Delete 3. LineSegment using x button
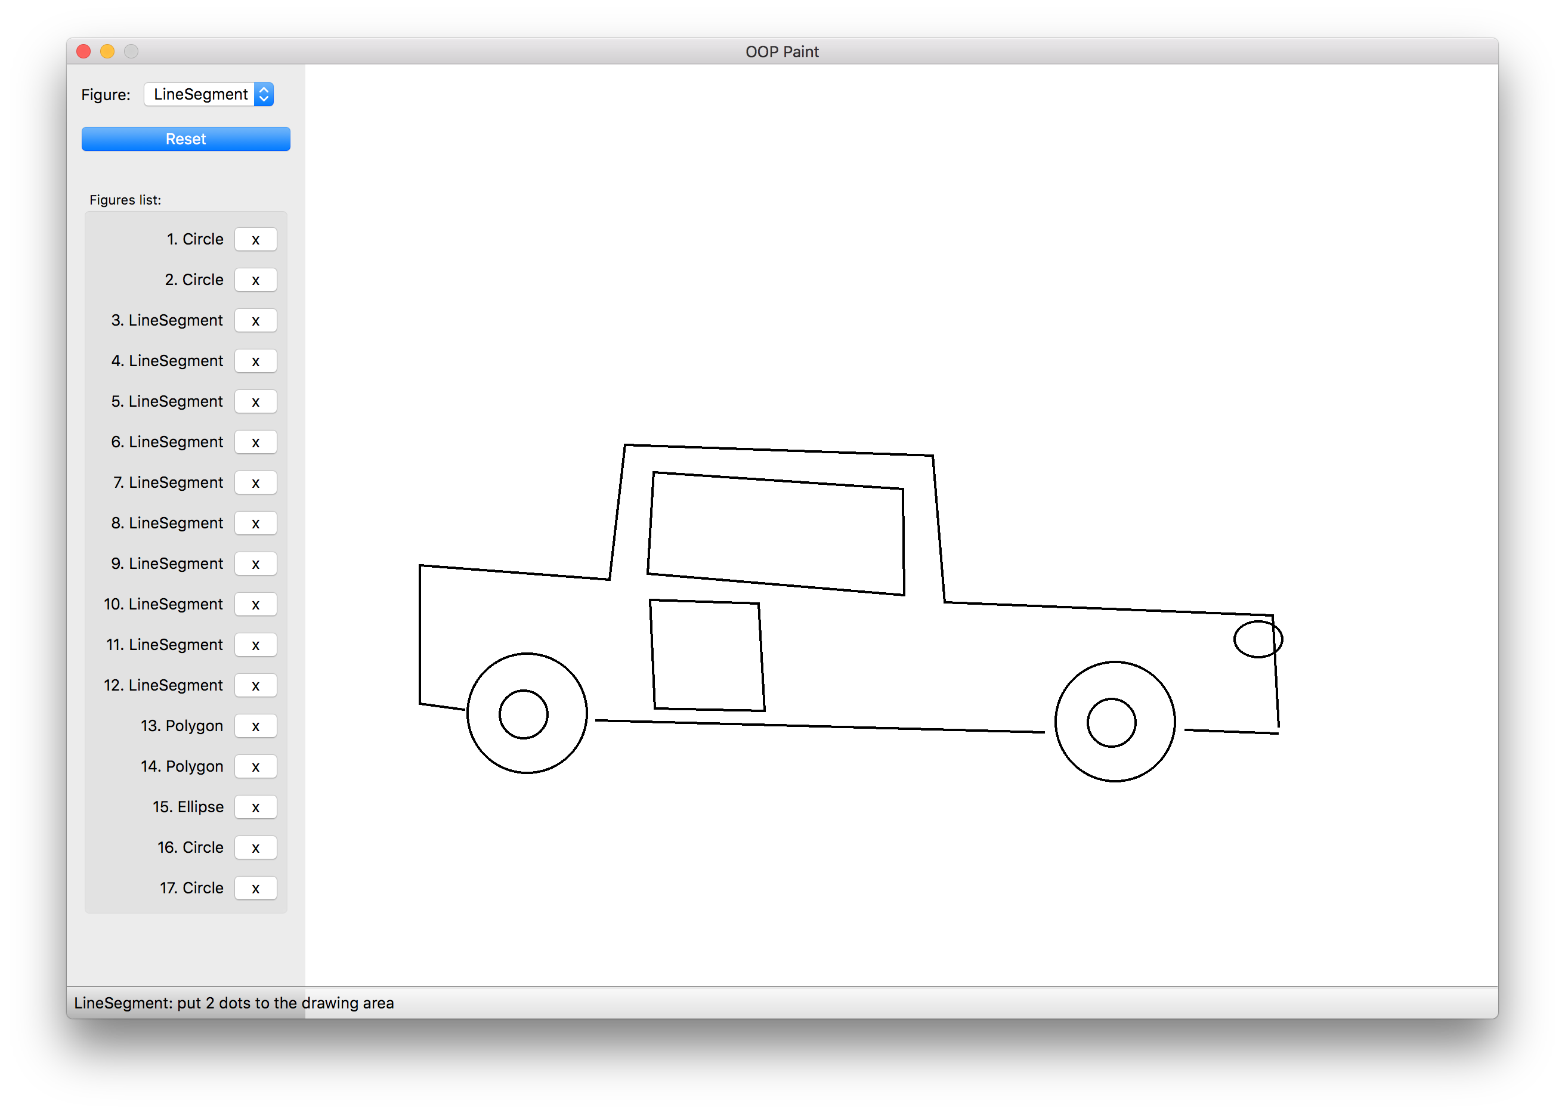 tap(255, 320)
